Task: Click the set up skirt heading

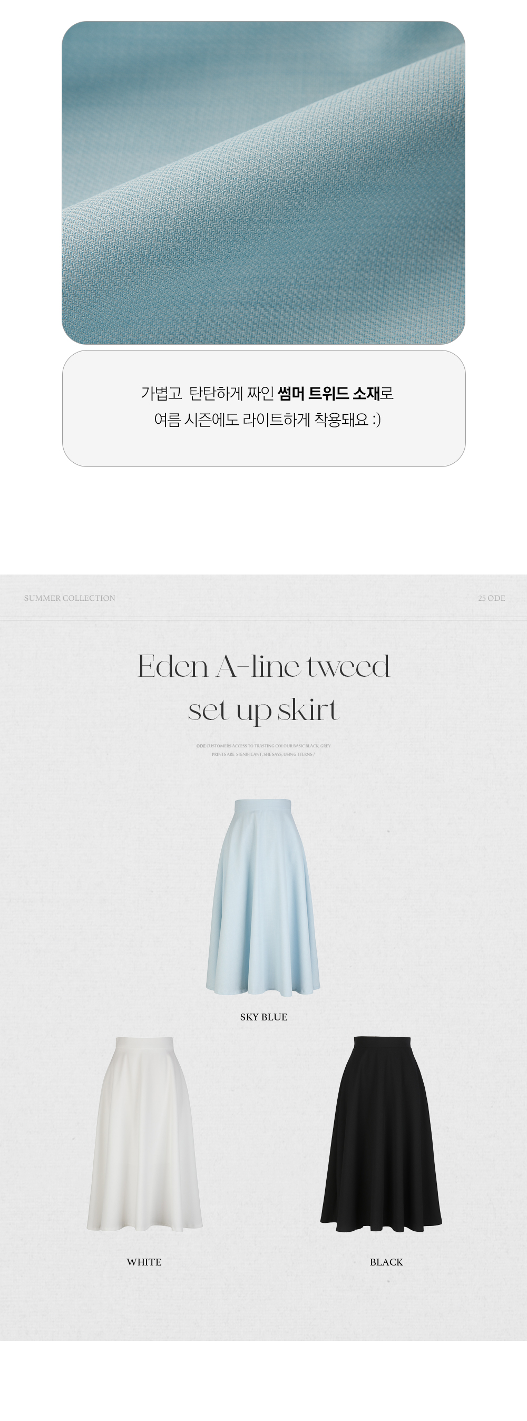Action: point(264,710)
